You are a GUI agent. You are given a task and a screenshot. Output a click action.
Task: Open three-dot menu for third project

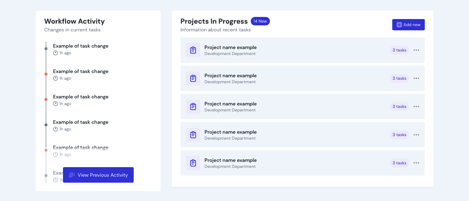tap(416, 106)
